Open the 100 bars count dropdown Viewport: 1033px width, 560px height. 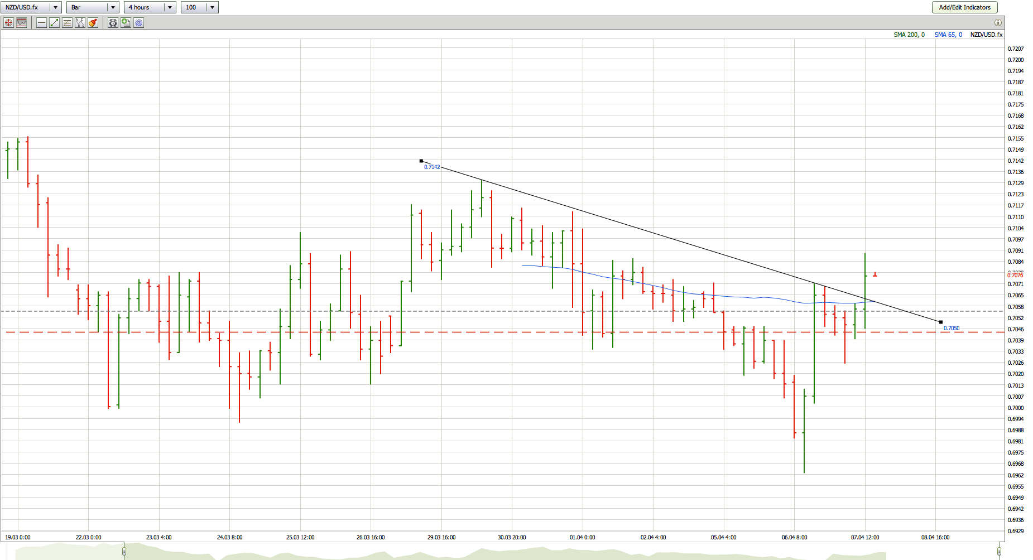tap(212, 7)
